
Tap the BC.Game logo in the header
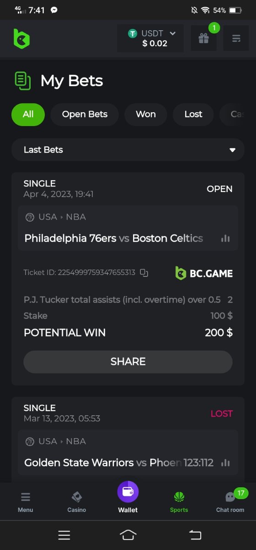21,38
